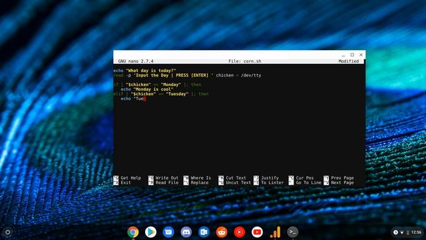Click the battery status icon
The height and width of the screenshot is (240, 426).
408,233
